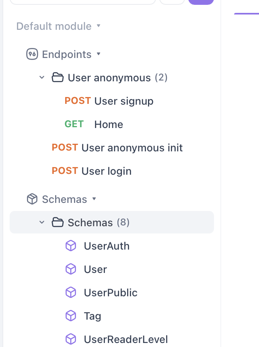The width and height of the screenshot is (259, 347).
Task: Click the Schemas (8) folder icon
Action: 58,222
